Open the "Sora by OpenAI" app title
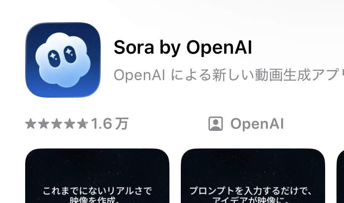Viewport: 344px width, 203px height. 183,47
